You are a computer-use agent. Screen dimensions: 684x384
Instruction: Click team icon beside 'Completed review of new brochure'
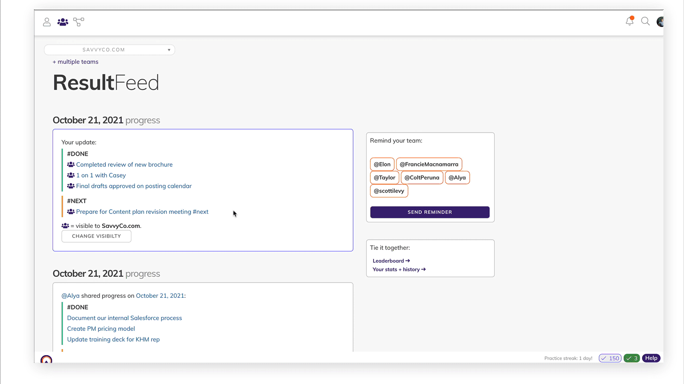tap(71, 165)
